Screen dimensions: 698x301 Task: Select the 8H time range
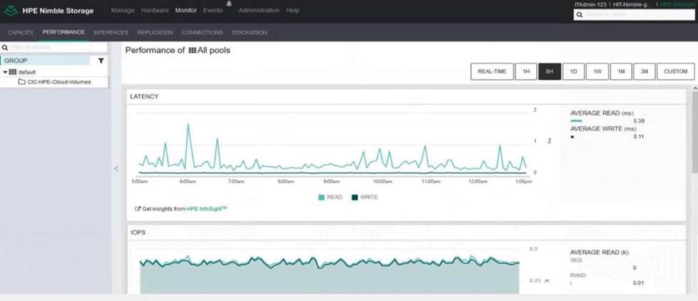tap(549, 71)
